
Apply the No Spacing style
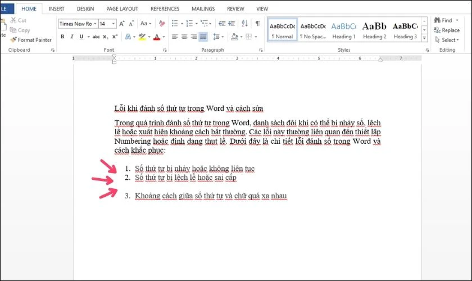[313, 30]
